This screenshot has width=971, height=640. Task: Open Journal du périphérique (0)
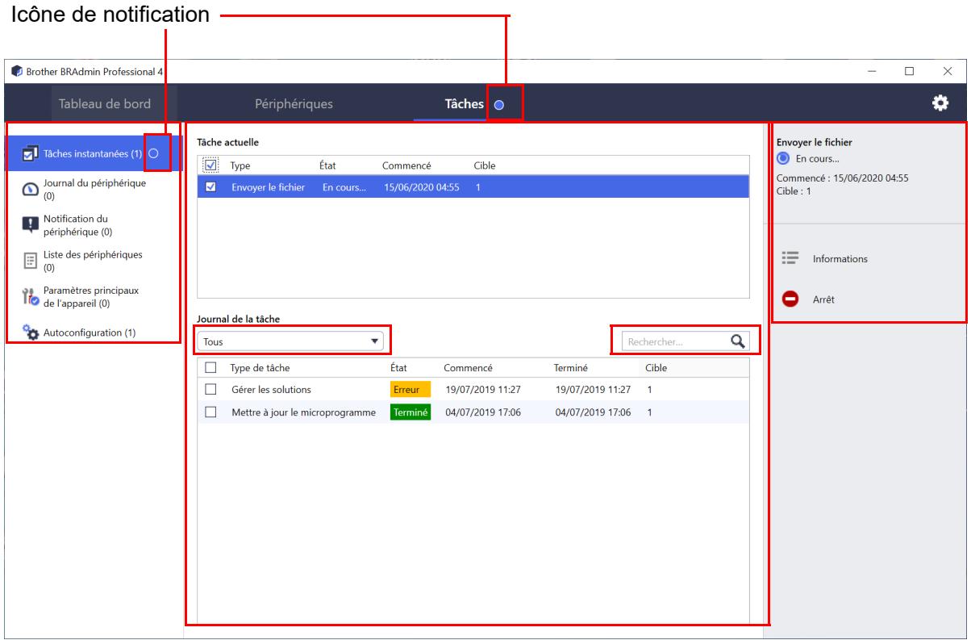coord(93,189)
